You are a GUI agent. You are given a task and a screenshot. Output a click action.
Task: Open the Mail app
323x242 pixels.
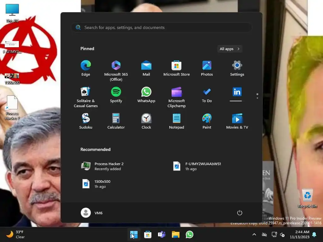point(146,68)
